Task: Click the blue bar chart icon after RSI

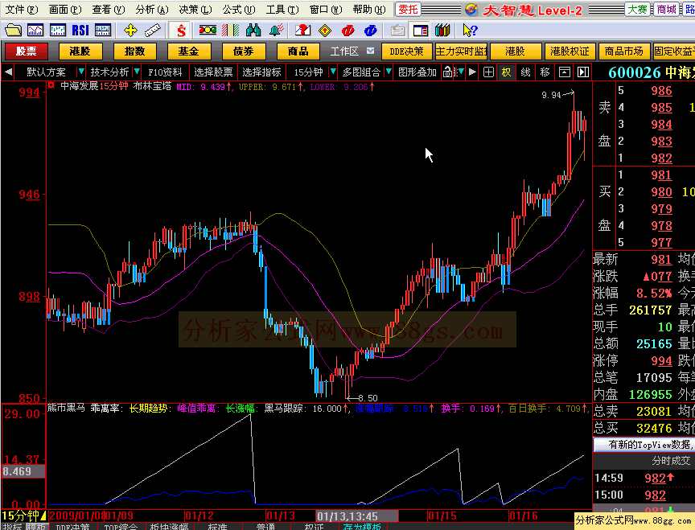Action: tap(103, 30)
